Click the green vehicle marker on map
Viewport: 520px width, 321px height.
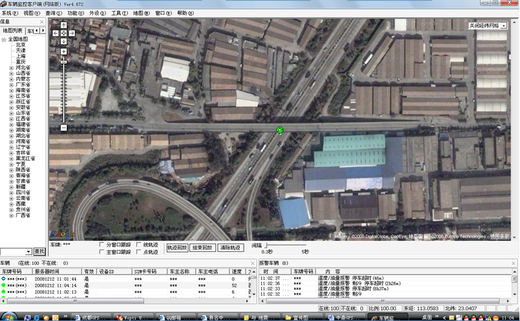tap(280, 130)
